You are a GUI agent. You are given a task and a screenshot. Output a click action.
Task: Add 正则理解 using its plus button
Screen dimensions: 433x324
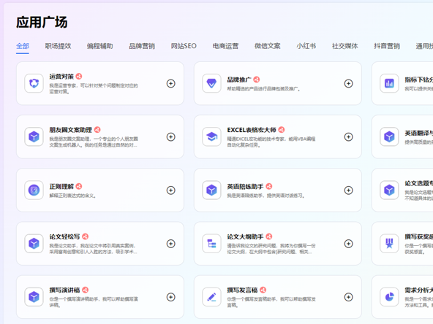click(x=171, y=190)
